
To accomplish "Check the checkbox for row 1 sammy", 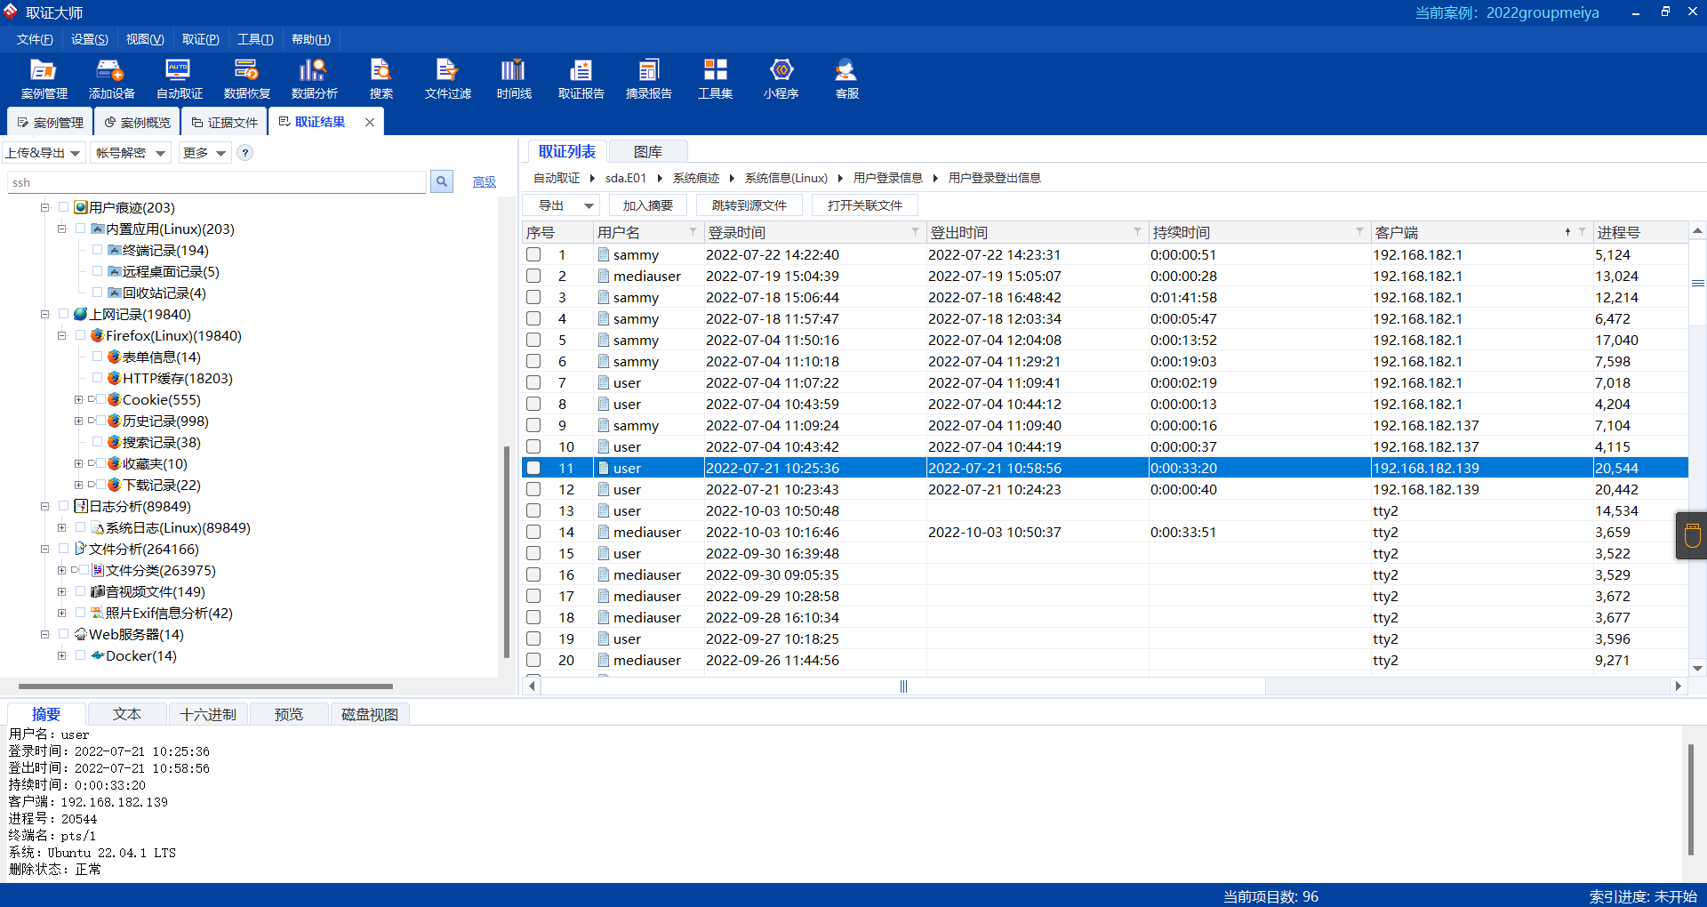I will pyautogui.click(x=533, y=254).
